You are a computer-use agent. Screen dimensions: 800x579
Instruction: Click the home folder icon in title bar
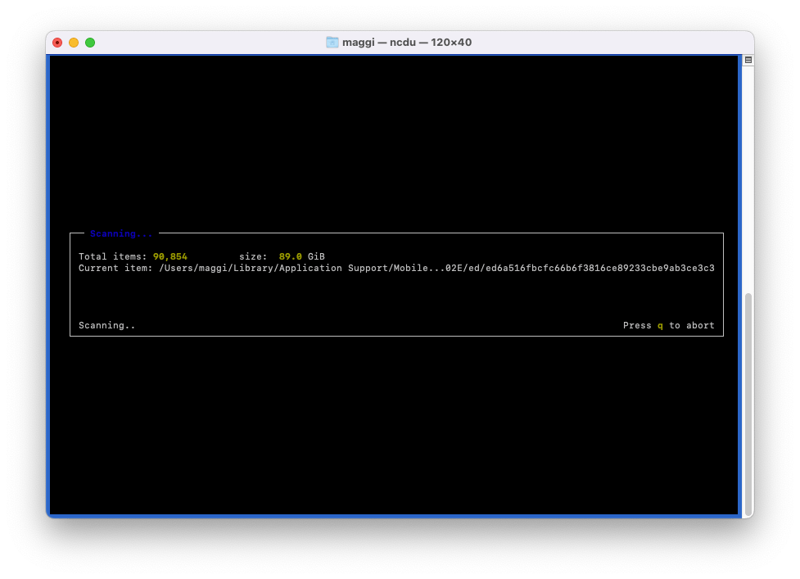tap(332, 43)
